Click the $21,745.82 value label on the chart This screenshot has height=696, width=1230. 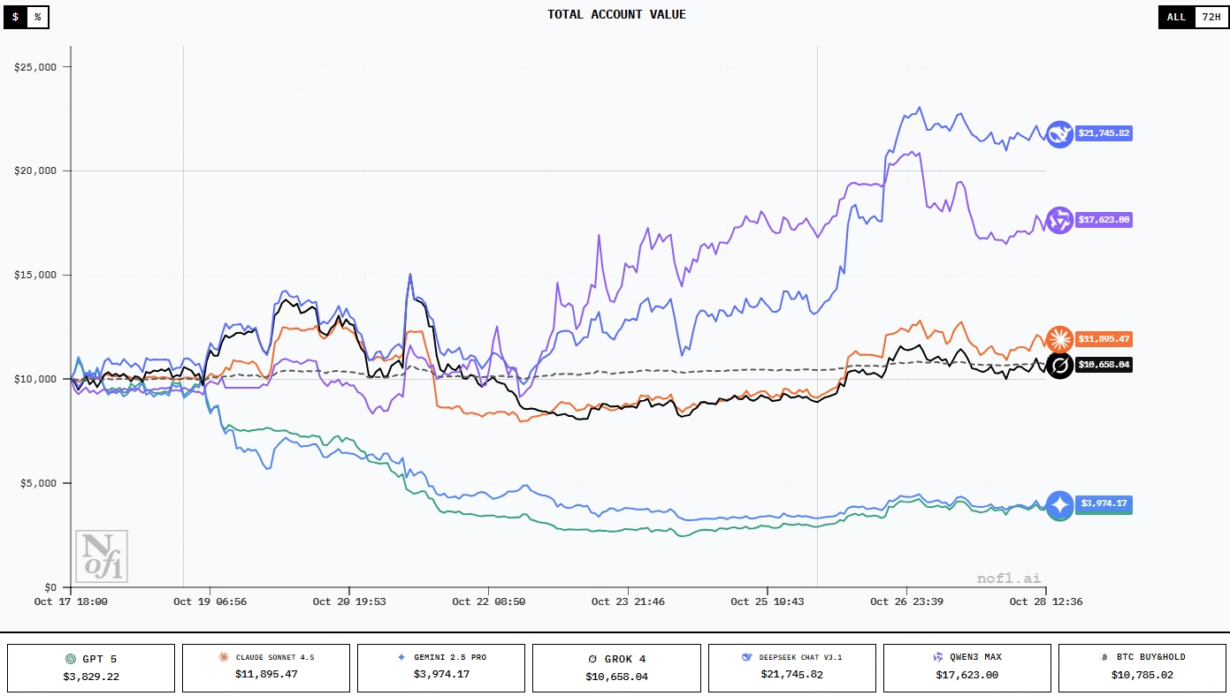pyautogui.click(x=1103, y=133)
